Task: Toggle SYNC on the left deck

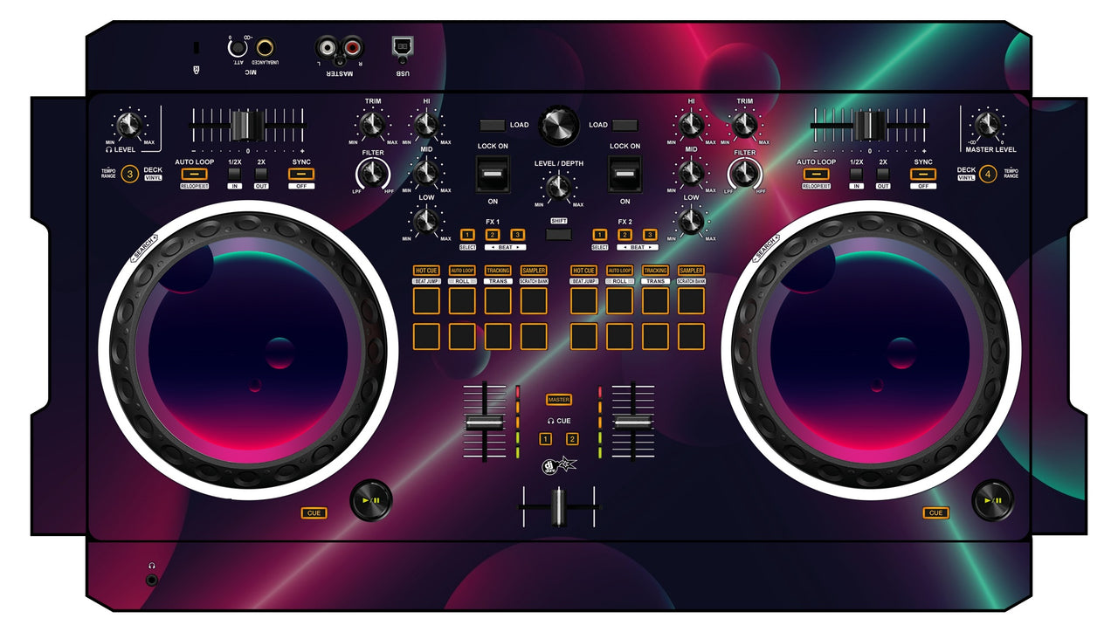Action: tap(300, 174)
